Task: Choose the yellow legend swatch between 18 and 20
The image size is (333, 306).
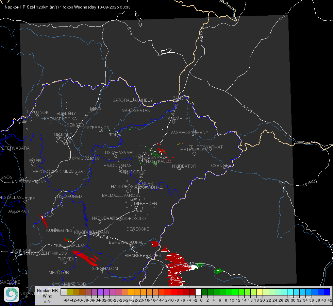Action: point(260,292)
